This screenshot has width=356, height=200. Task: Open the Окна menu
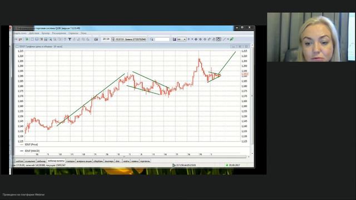83,33
